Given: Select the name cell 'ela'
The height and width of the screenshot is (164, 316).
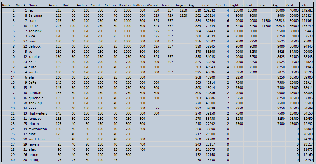Looking at the screenshot, I should pyautogui.click(x=31, y=78).
